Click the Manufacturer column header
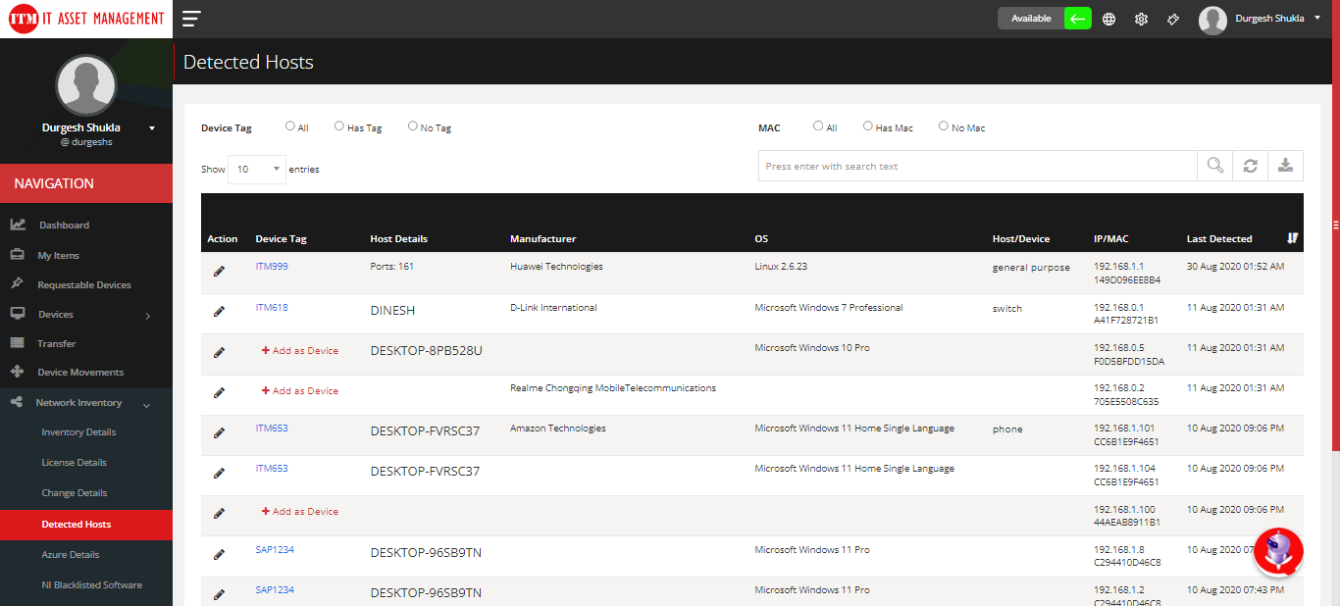 click(x=542, y=239)
